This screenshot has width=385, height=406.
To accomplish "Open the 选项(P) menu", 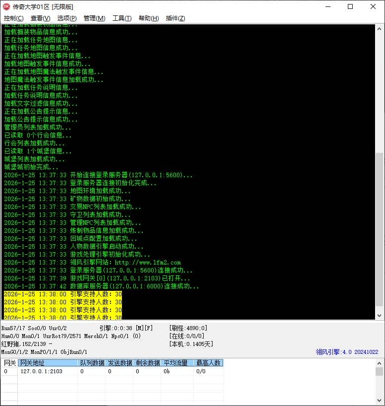I will pyautogui.click(x=67, y=18).
